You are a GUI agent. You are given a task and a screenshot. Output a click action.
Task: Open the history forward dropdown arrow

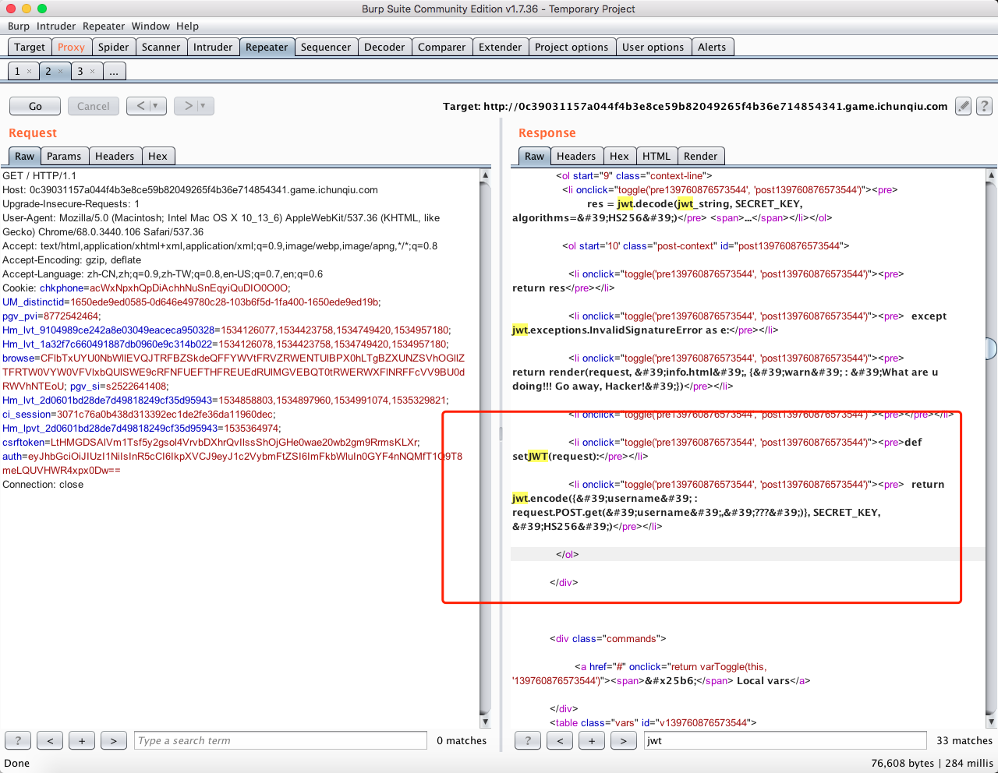pyautogui.click(x=205, y=106)
